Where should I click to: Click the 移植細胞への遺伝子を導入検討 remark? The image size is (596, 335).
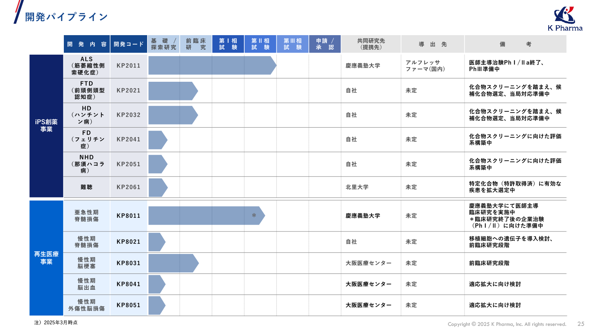coord(511,242)
